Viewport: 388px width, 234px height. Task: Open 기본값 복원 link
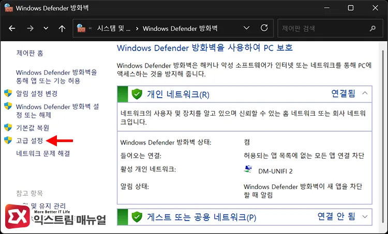[x=33, y=128]
